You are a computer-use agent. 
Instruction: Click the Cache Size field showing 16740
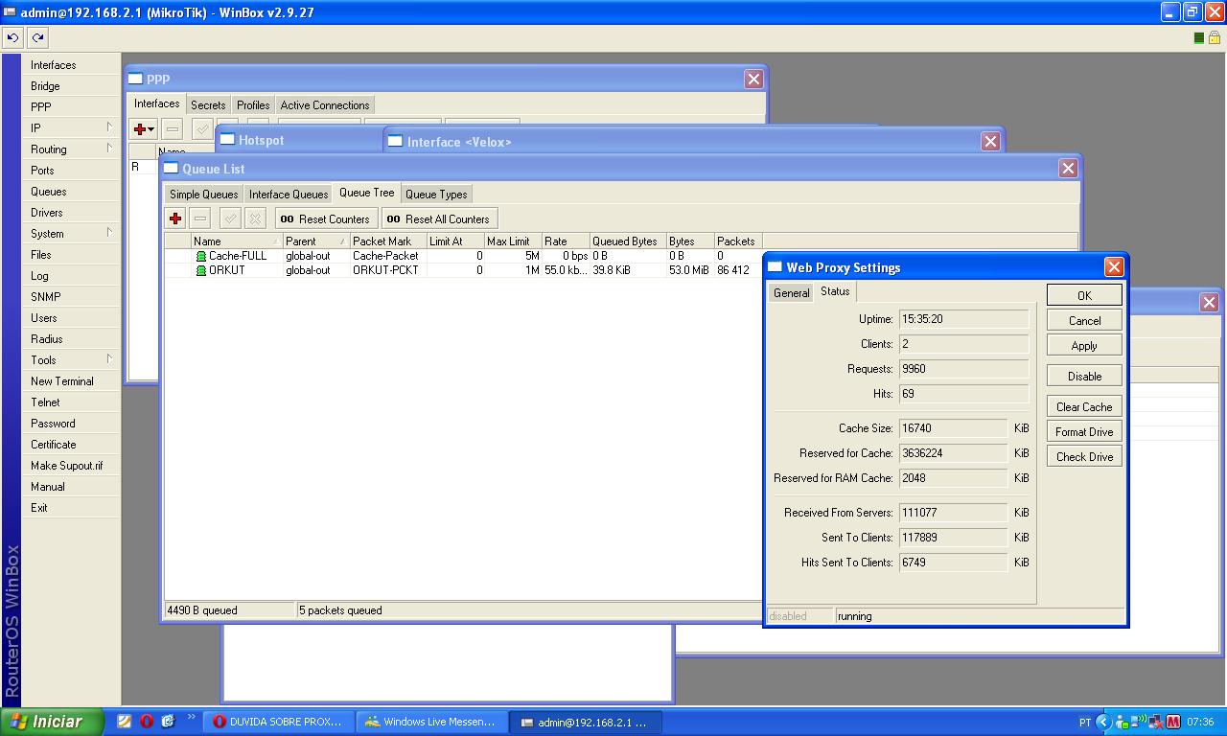953,428
